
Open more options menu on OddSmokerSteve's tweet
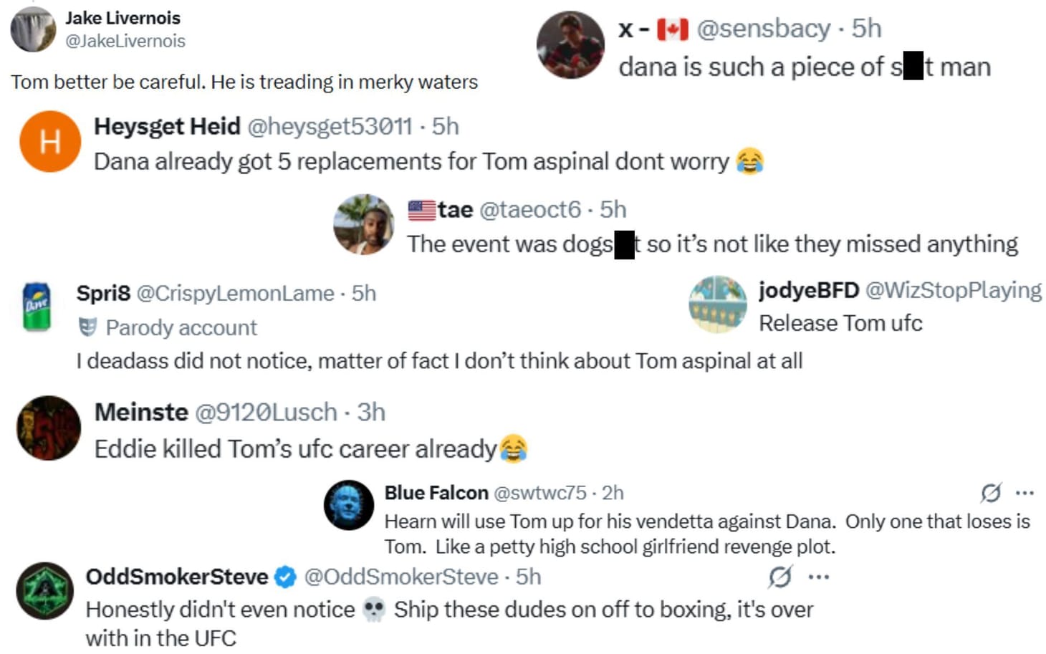(819, 577)
